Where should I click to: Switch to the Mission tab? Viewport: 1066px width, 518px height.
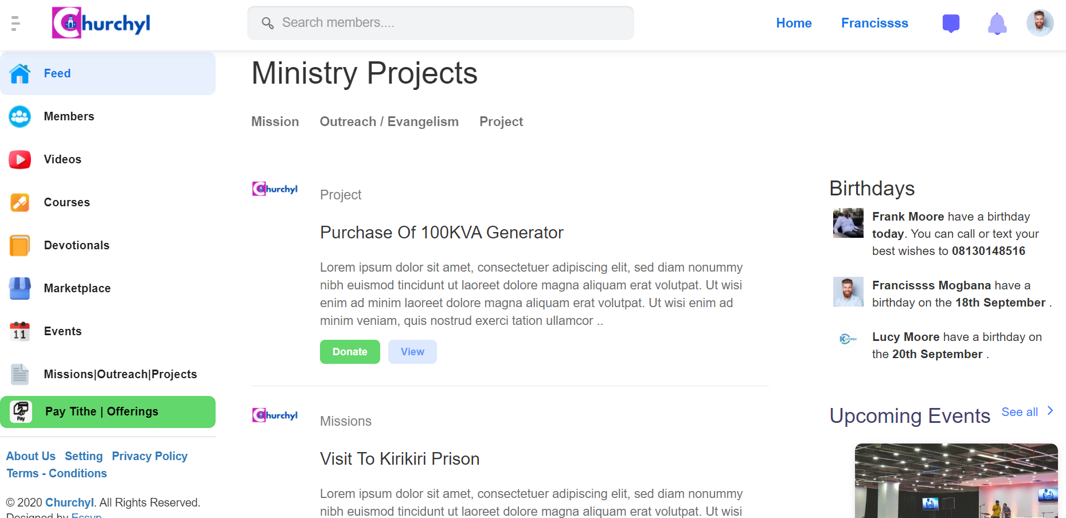coord(275,121)
